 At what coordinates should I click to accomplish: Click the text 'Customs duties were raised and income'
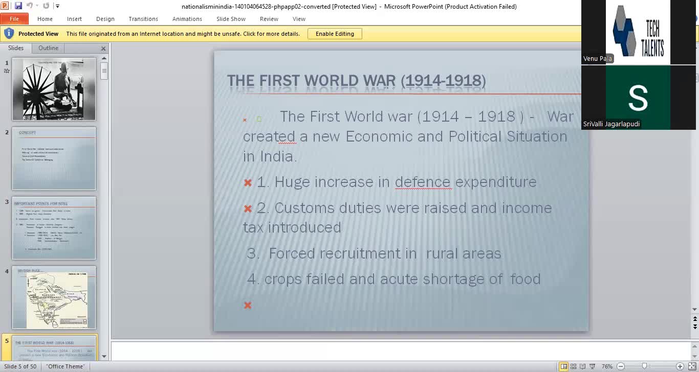(x=413, y=208)
